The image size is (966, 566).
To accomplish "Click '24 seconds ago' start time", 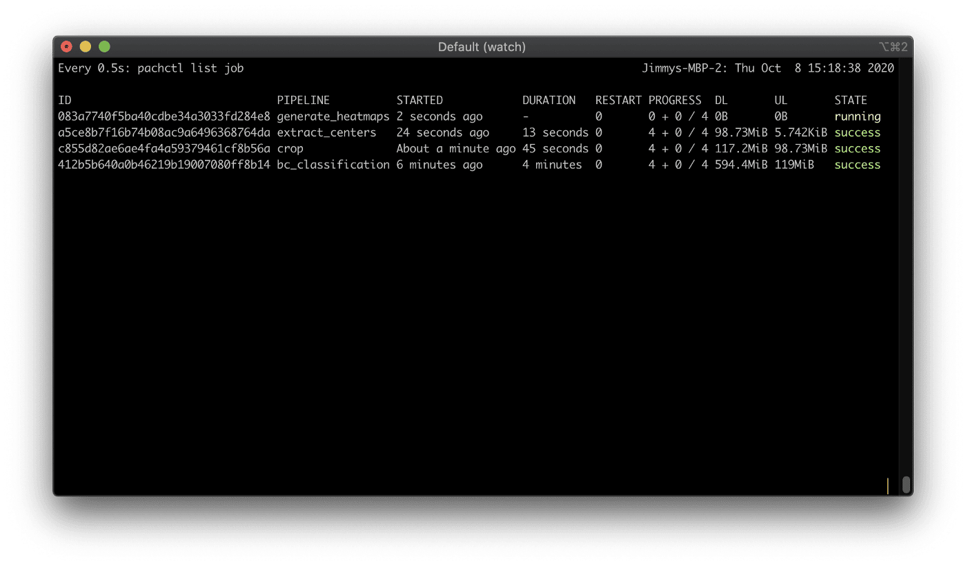I will 443,133.
